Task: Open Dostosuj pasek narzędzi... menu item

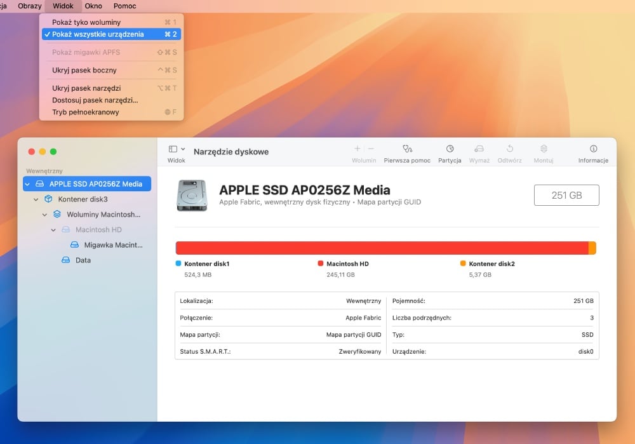Action: [x=111, y=100]
